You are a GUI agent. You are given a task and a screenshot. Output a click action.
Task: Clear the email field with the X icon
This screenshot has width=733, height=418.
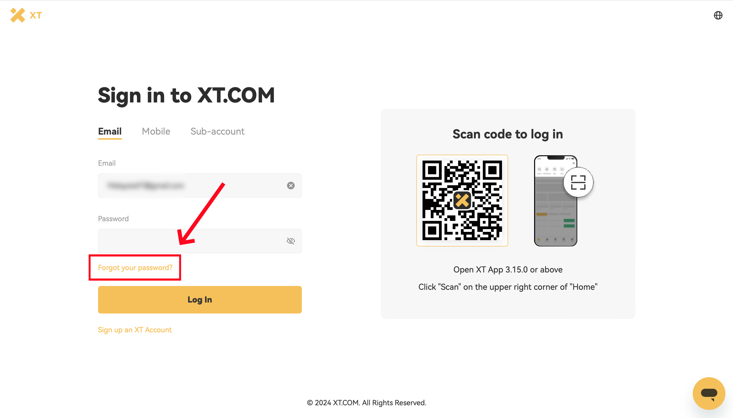point(291,186)
